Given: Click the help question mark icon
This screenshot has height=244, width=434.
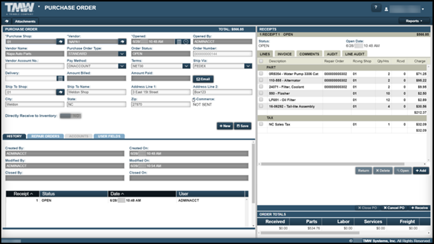Looking at the screenshot, I should click(376, 8).
